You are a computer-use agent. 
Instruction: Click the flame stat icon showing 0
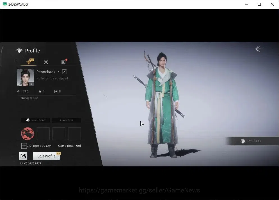[x=40, y=91]
